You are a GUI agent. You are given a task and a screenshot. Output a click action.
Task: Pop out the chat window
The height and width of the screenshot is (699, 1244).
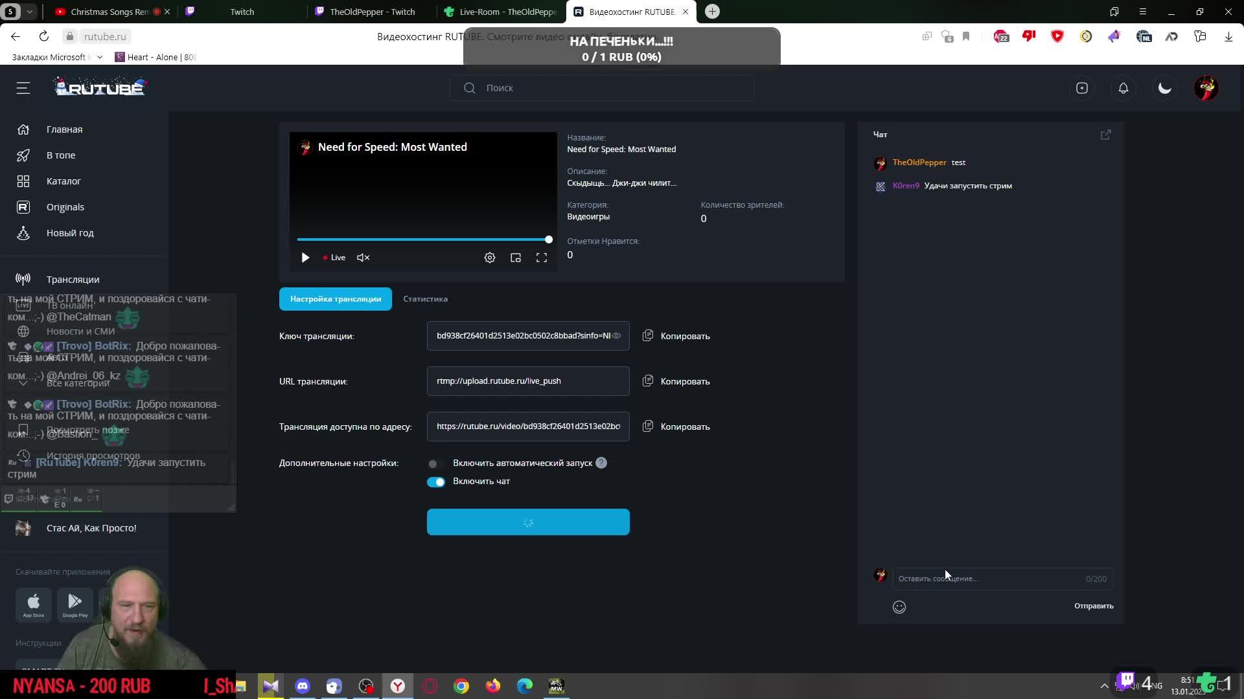[x=1106, y=135]
